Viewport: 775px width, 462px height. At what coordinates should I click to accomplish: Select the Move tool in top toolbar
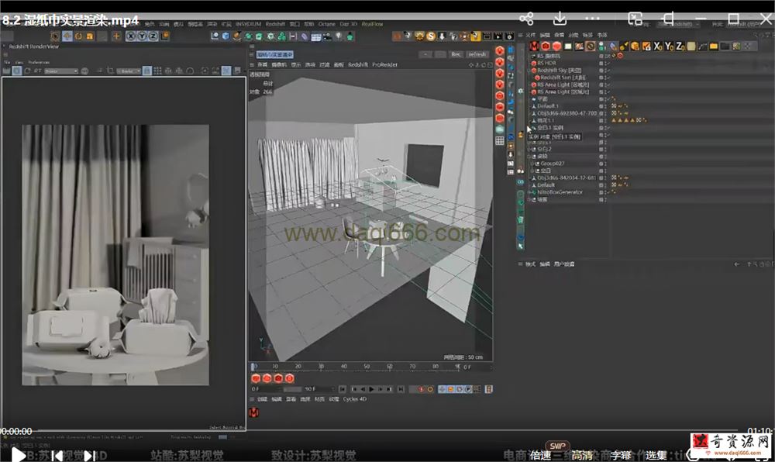click(67, 36)
